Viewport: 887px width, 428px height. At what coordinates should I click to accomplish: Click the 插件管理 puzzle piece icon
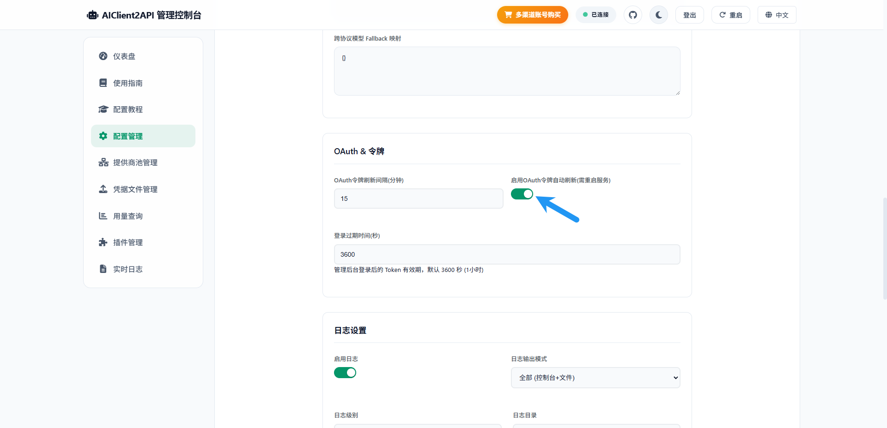coord(103,242)
